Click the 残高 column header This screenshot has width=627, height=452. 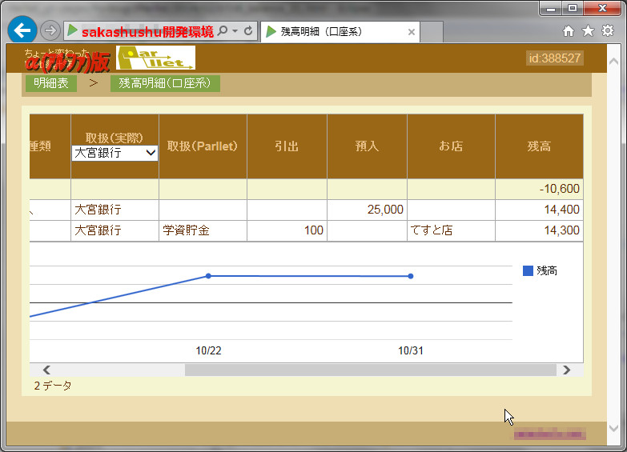coord(538,146)
